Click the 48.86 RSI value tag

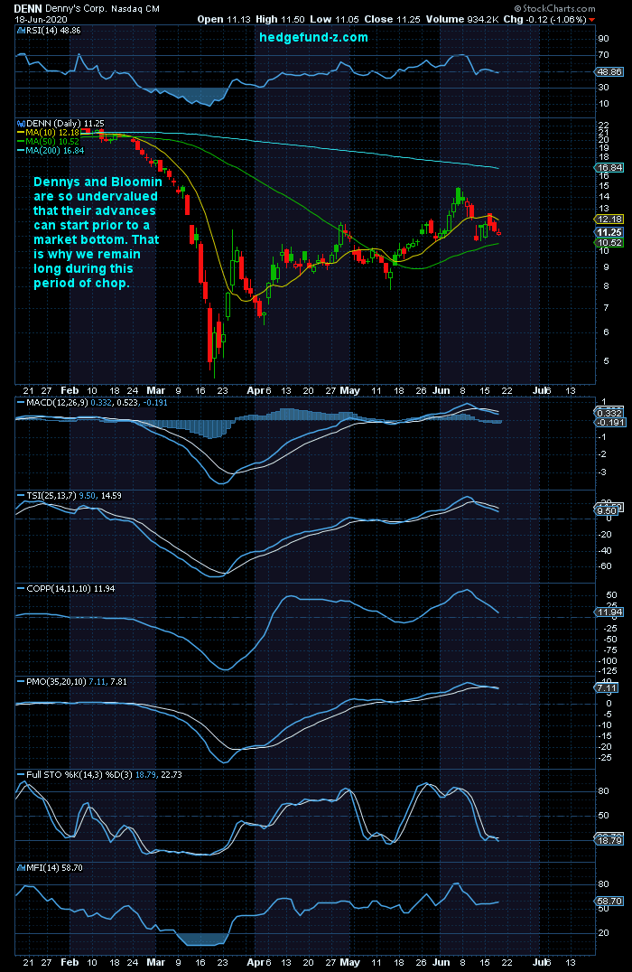pos(609,72)
